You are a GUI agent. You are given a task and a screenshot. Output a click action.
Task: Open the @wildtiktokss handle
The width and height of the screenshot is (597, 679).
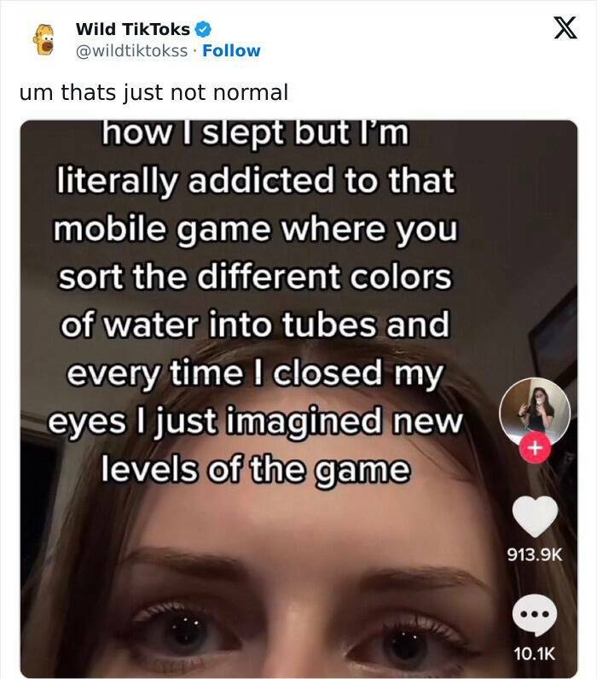pos(131,50)
